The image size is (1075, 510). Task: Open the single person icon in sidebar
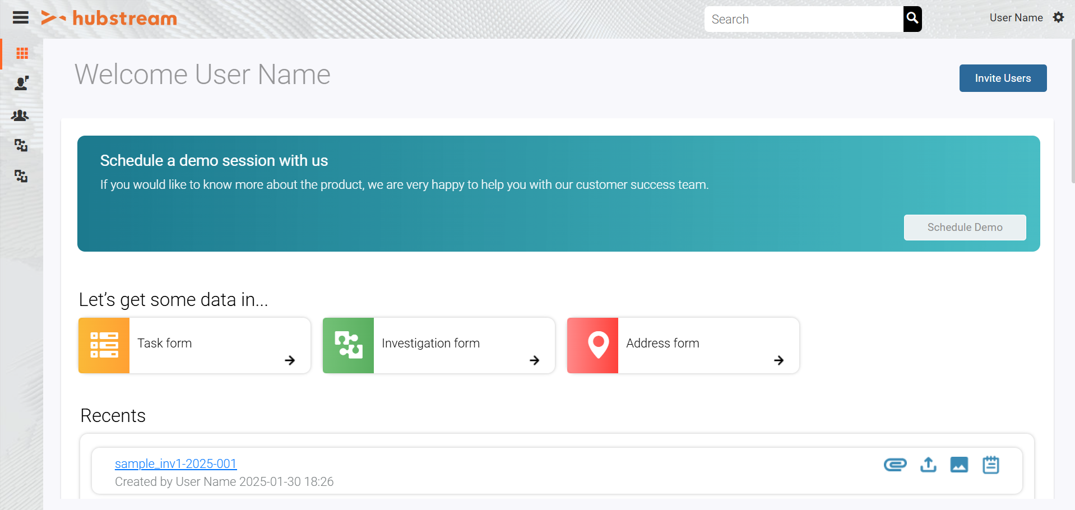tap(21, 84)
